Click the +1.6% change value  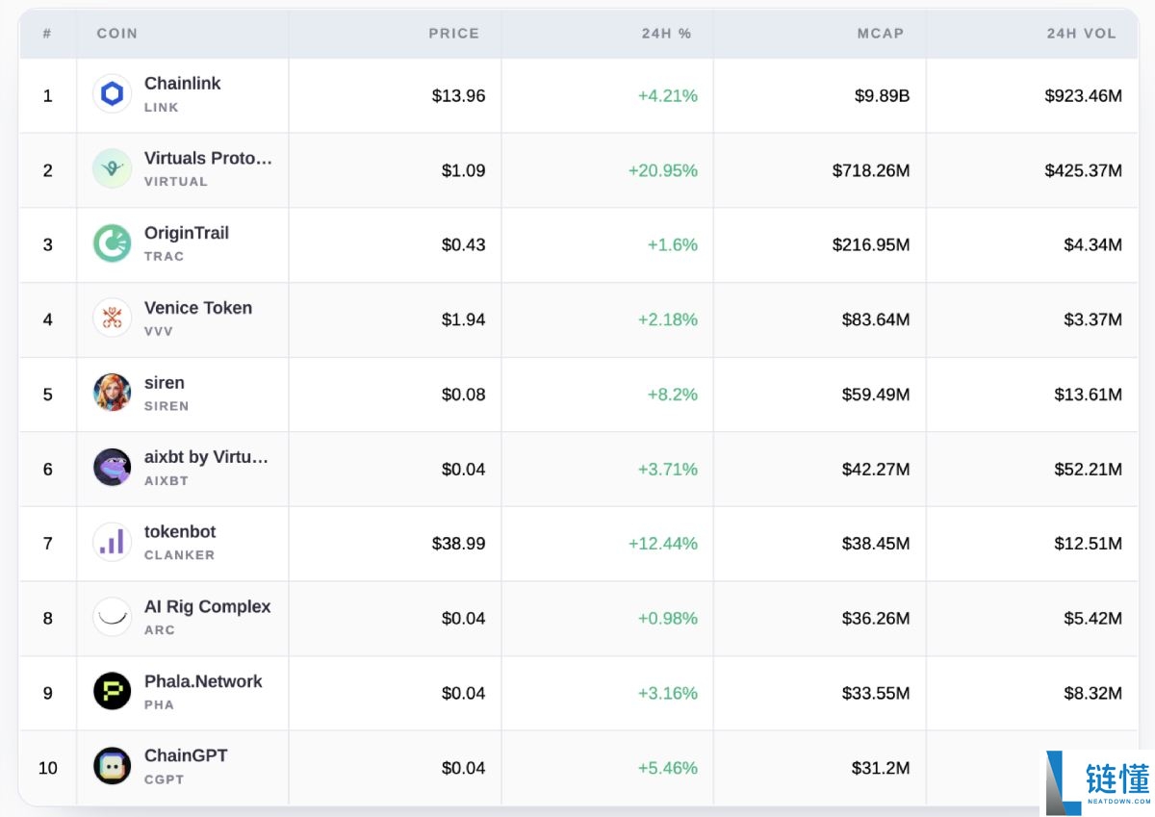tap(673, 245)
